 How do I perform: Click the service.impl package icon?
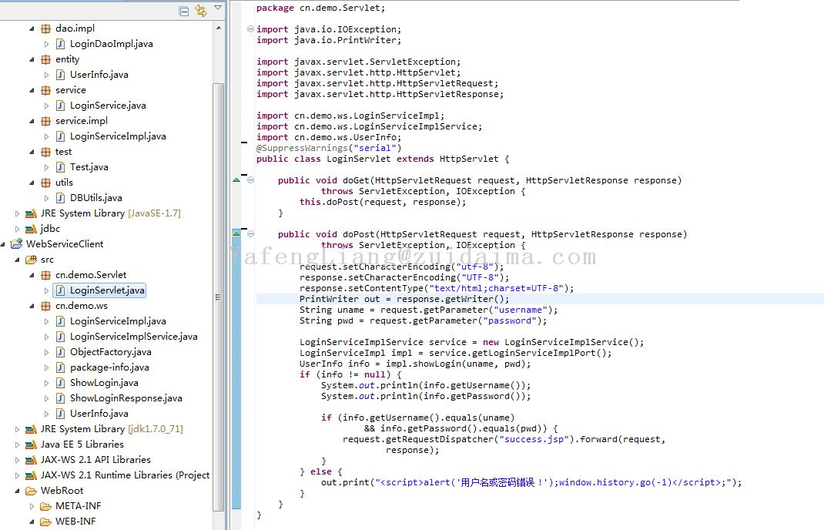46,121
